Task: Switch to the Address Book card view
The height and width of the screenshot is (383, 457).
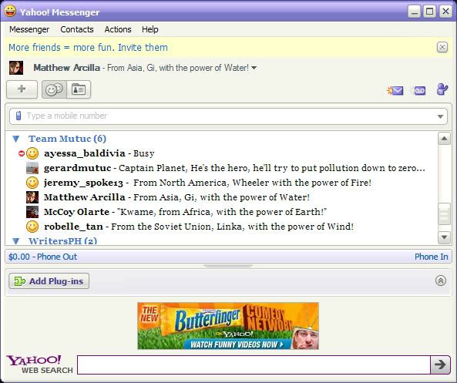Action: pos(79,89)
